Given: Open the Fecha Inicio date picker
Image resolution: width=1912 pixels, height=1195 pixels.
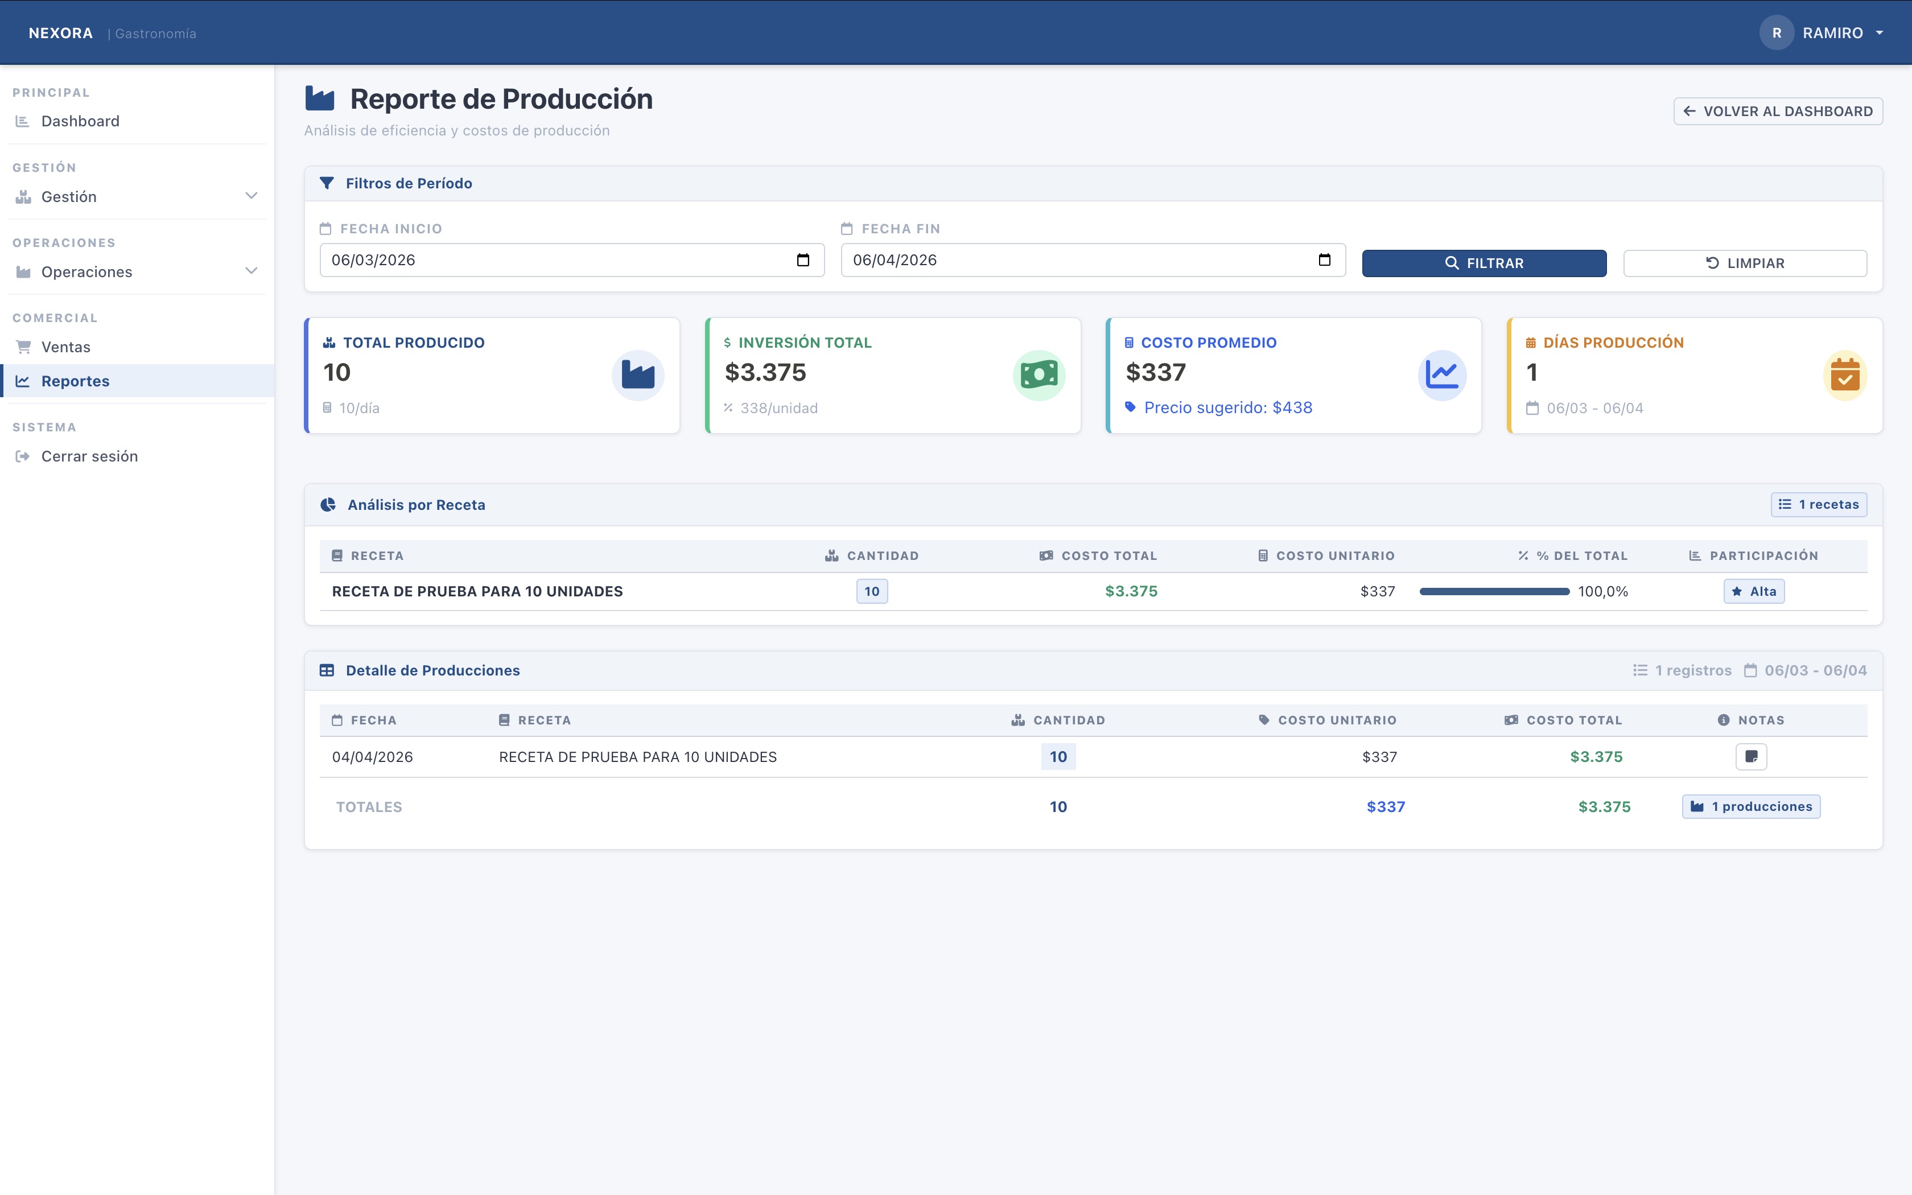Looking at the screenshot, I should coord(803,259).
